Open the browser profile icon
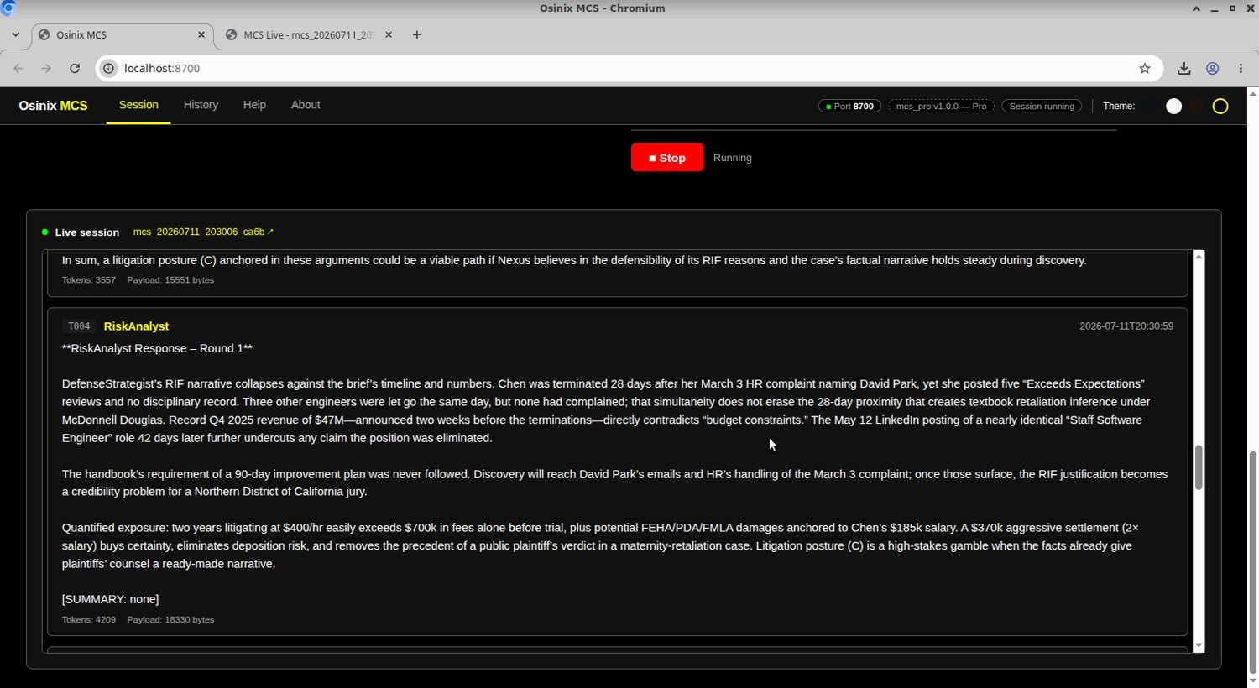 point(1213,69)
